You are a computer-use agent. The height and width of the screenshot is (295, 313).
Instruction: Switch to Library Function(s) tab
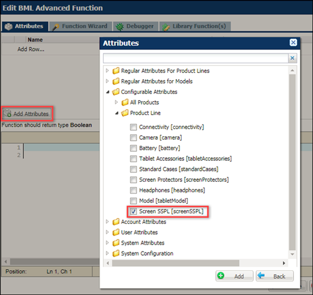tap(195, 26)
